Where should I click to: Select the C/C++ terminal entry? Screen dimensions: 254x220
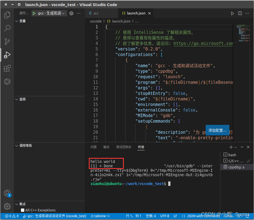click(237, 161)
